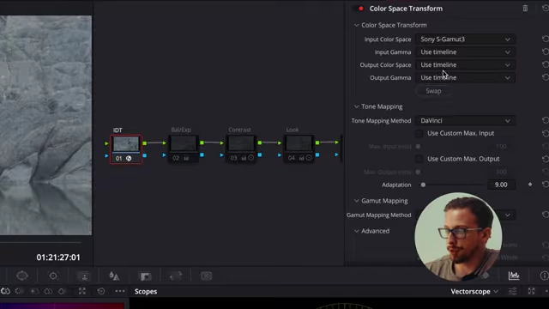The image size is (549, 309).
Task: Click the viewer timecode 01:21:27:01
Action: tap(58, 257)
